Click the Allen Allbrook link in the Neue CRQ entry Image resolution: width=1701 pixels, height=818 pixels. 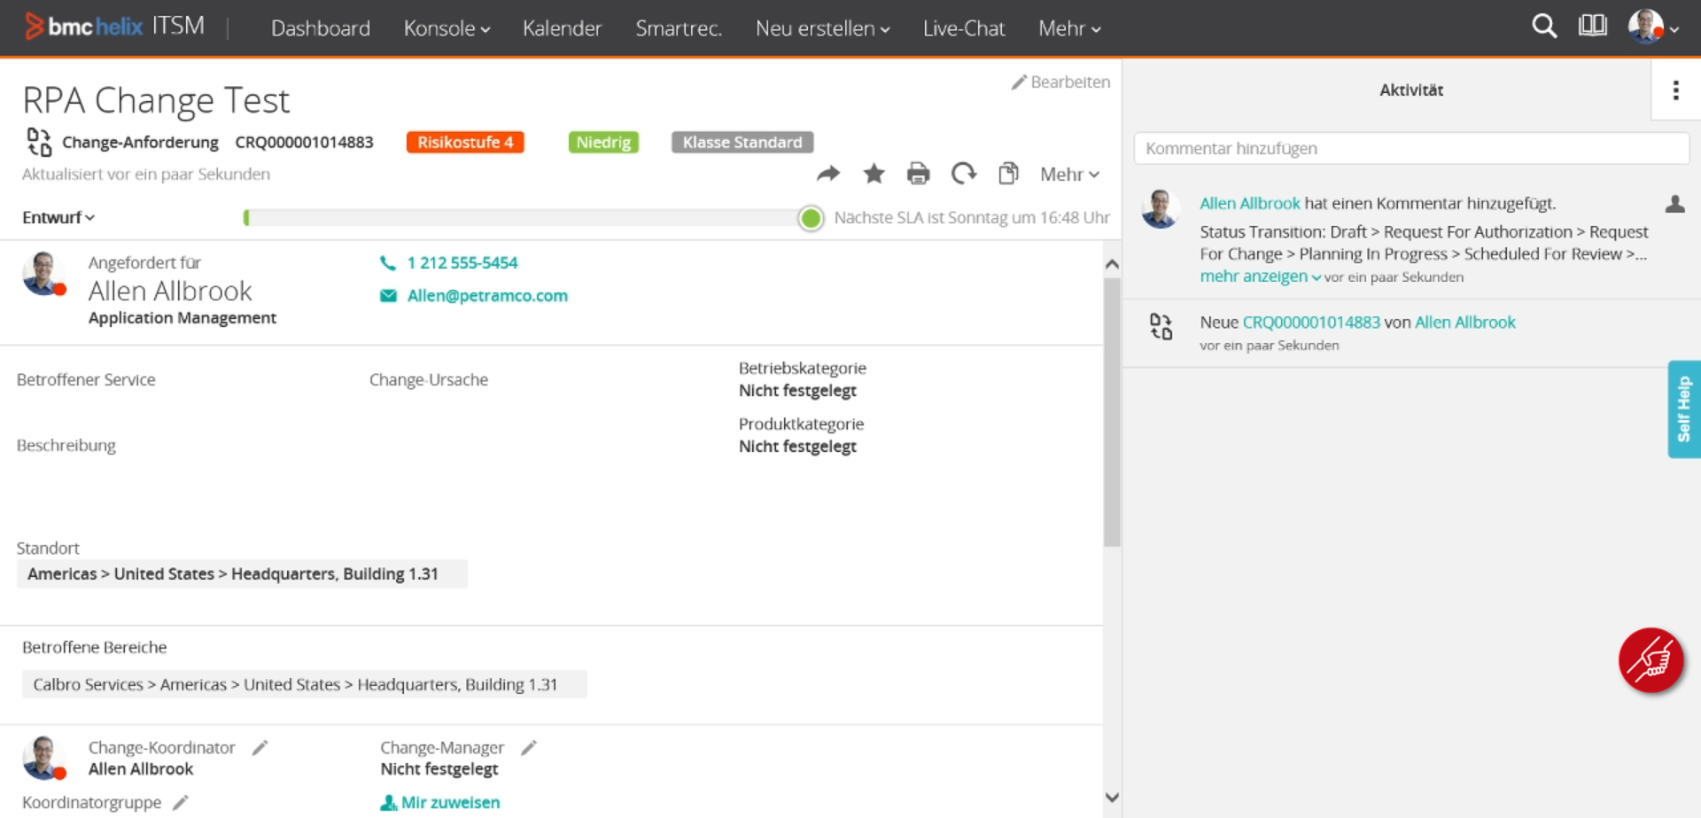1465,323
